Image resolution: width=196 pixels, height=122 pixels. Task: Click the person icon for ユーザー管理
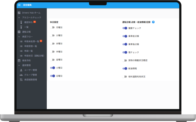pos(21,70)
